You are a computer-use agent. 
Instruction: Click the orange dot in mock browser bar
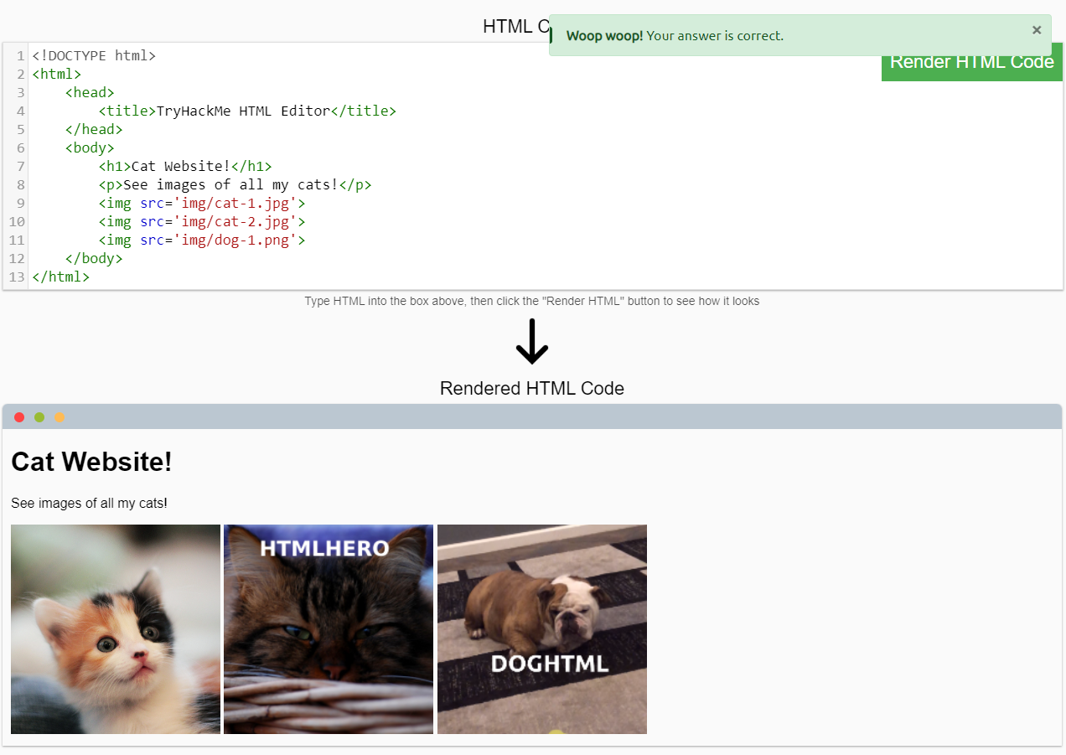60,417
